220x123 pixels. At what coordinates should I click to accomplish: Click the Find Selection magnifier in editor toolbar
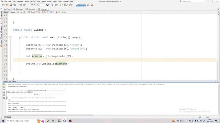pyautogui.click(x=29, y=12)
